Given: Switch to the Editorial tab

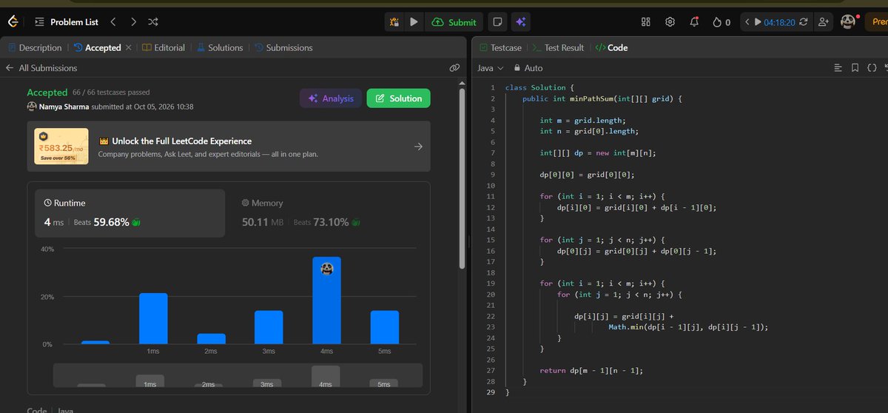Looking at the screenshot, I should point(164,47).
